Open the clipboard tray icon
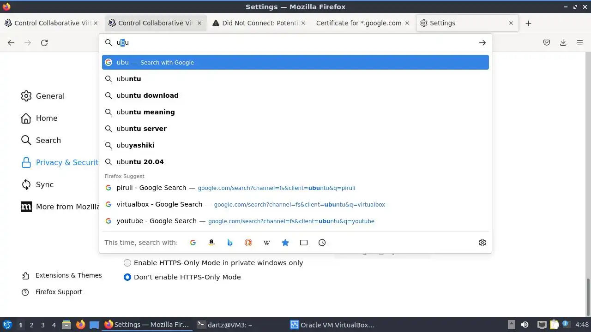The image size is (591, 332). [554, 325]
